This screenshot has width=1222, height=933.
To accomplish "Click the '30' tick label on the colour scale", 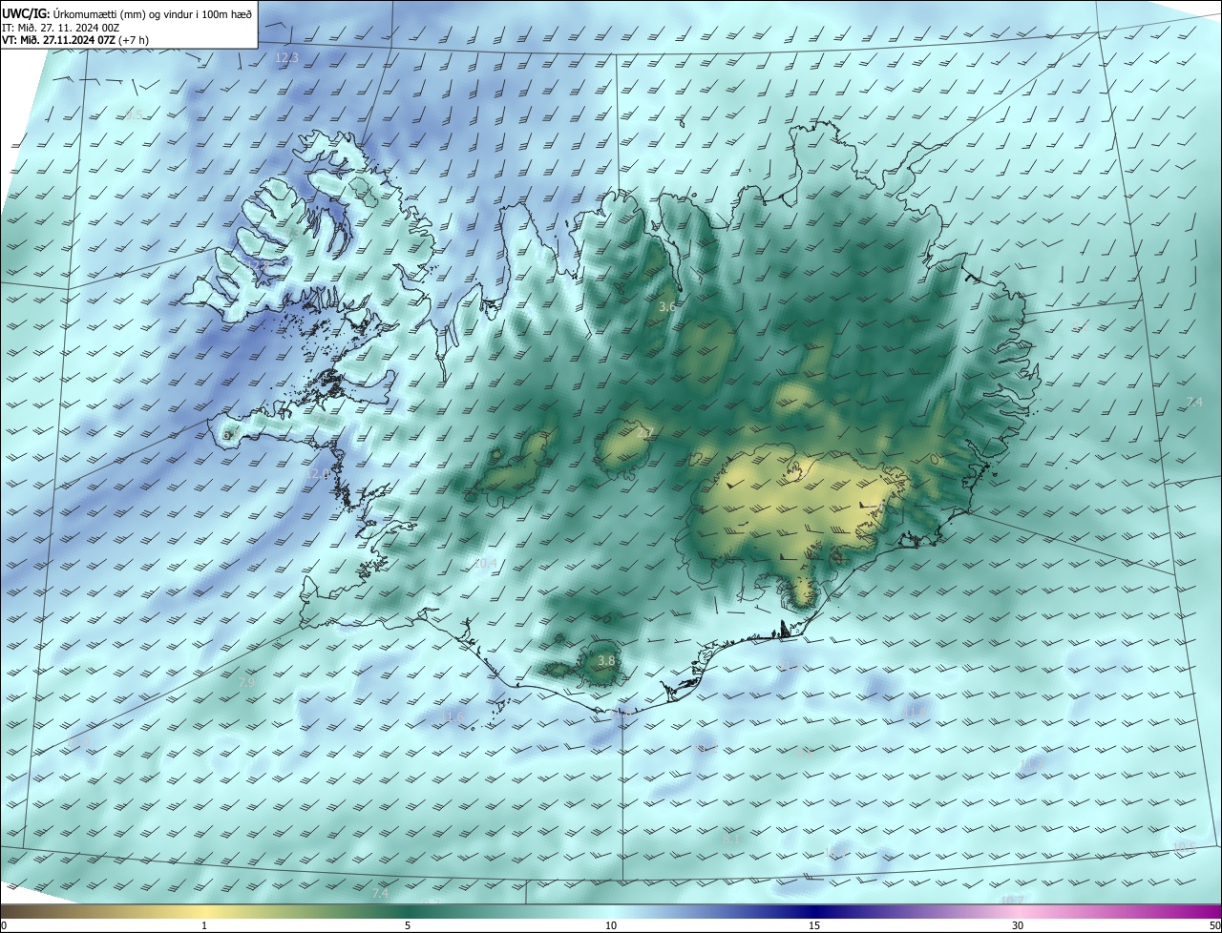I will tap(1018, 925).
